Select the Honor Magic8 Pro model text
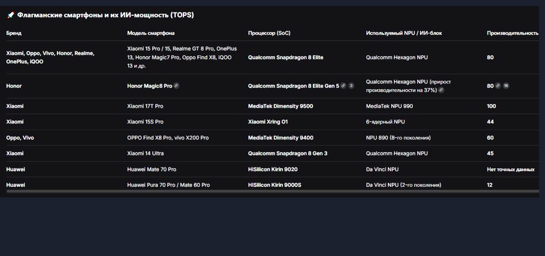The image size is (545, 256). (x=150, y=86)
